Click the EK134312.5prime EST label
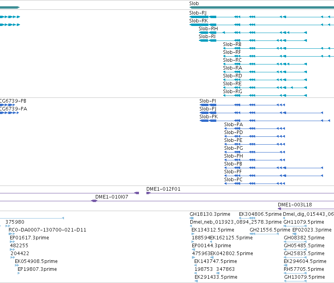 (x=213, y=230)
